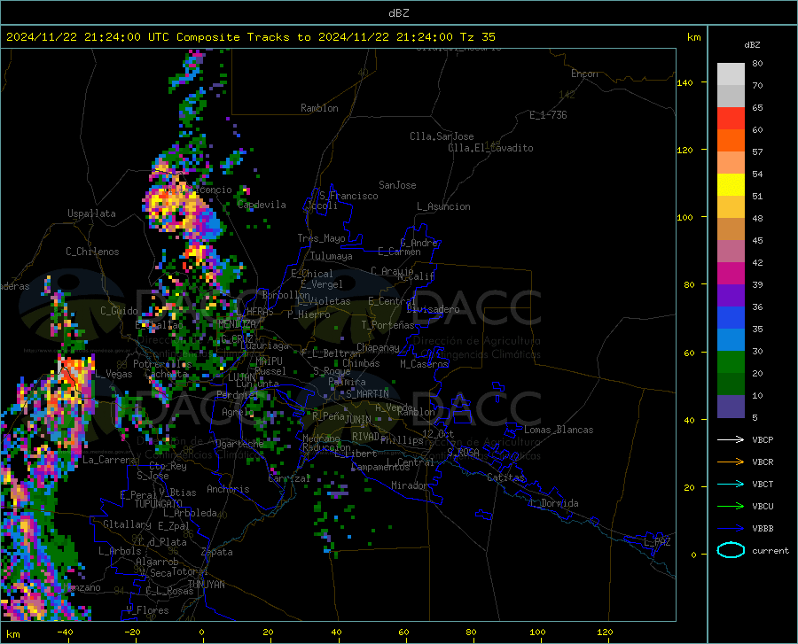
Task: Click the Capdevila place label
Action: 262,205
